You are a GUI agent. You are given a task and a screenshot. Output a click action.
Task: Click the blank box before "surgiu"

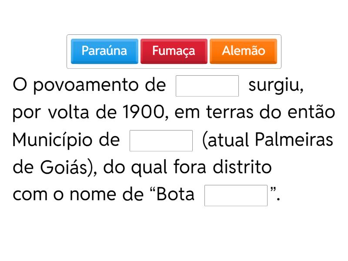click(207, 86)
